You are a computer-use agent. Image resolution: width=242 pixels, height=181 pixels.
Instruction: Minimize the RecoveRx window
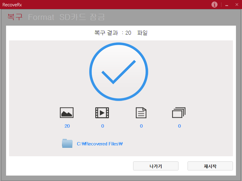click(227, 5)
